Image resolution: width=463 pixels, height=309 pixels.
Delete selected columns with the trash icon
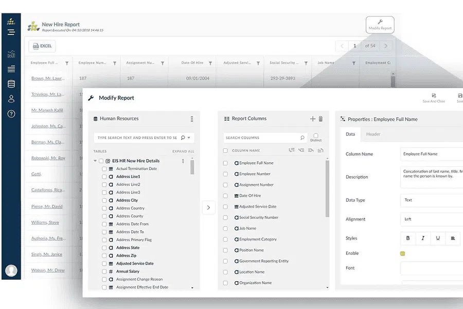pyautogui.click(x=320, y=119)
